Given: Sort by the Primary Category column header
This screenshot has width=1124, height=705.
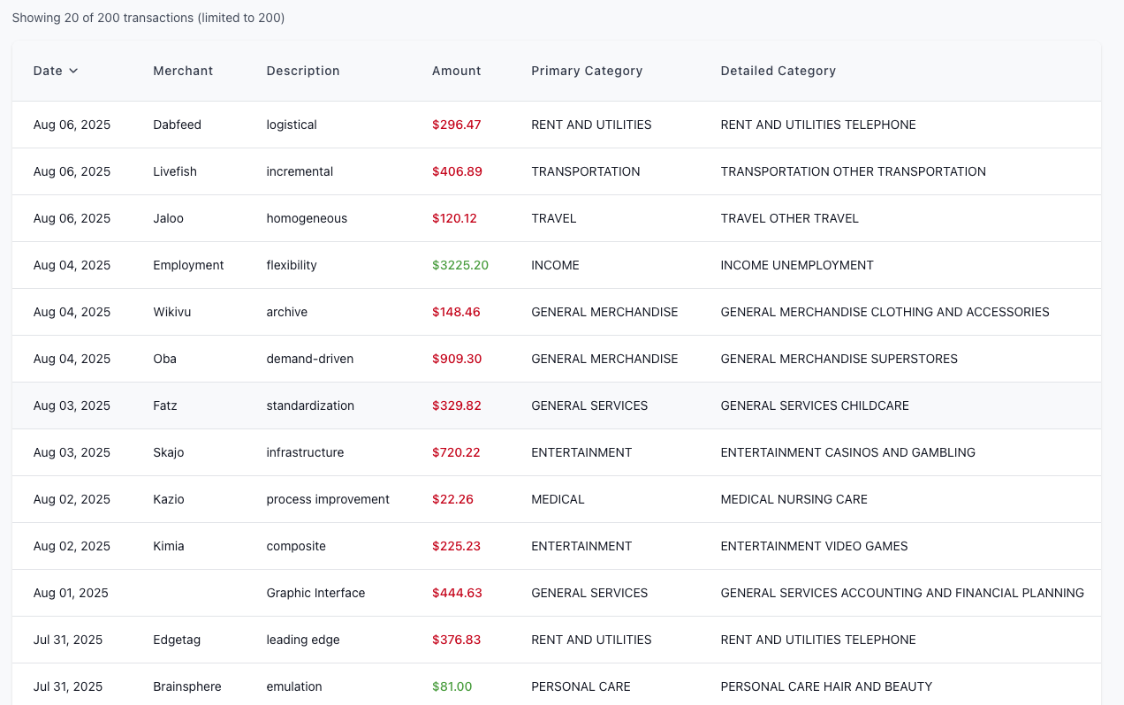Looking at the screenshot, I should point(587,71).
